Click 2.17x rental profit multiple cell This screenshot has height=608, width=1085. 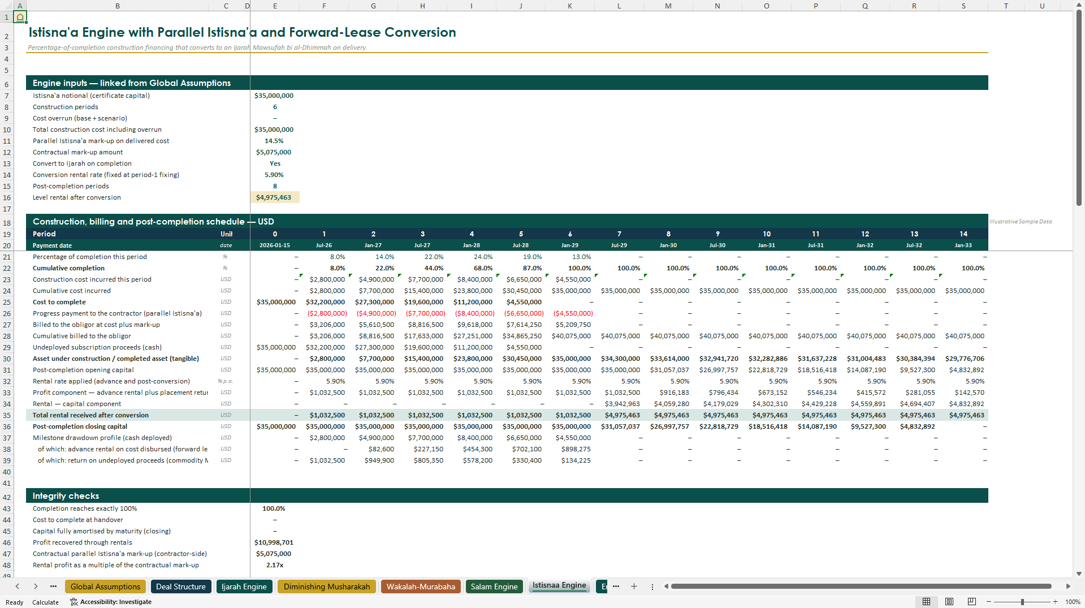[275, 565]
